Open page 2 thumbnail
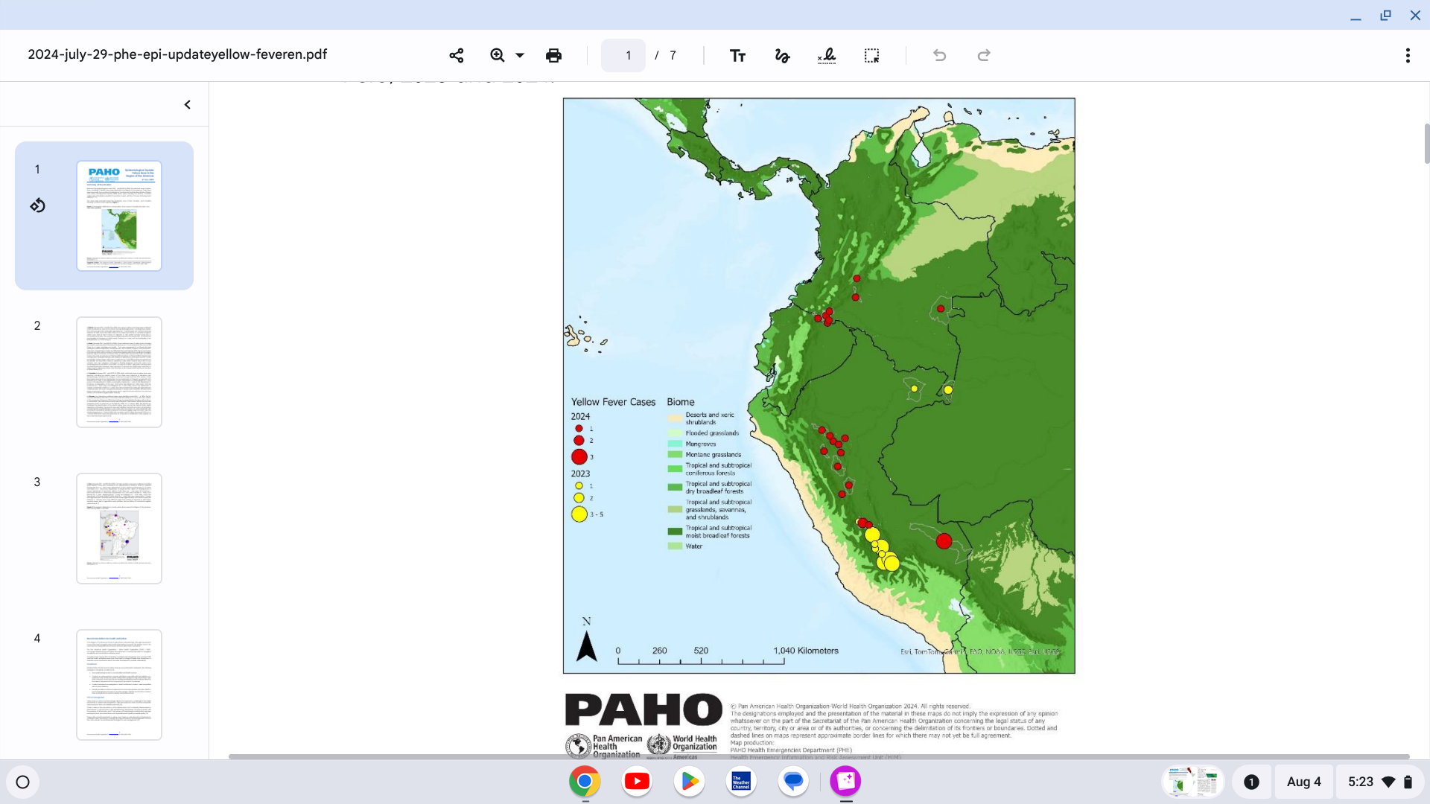 [x=119, y=372]
